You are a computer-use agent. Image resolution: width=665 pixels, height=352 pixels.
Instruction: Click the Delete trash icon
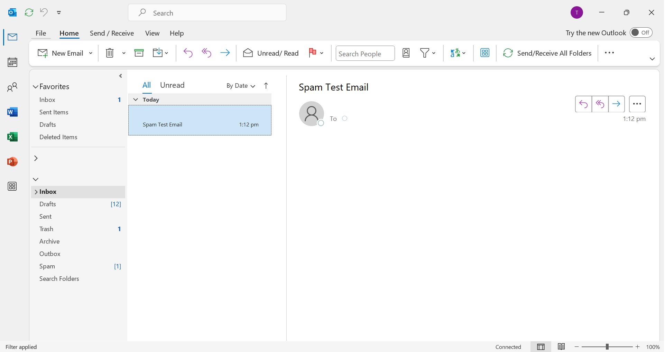pyautogui.click(x=110, y=53)
